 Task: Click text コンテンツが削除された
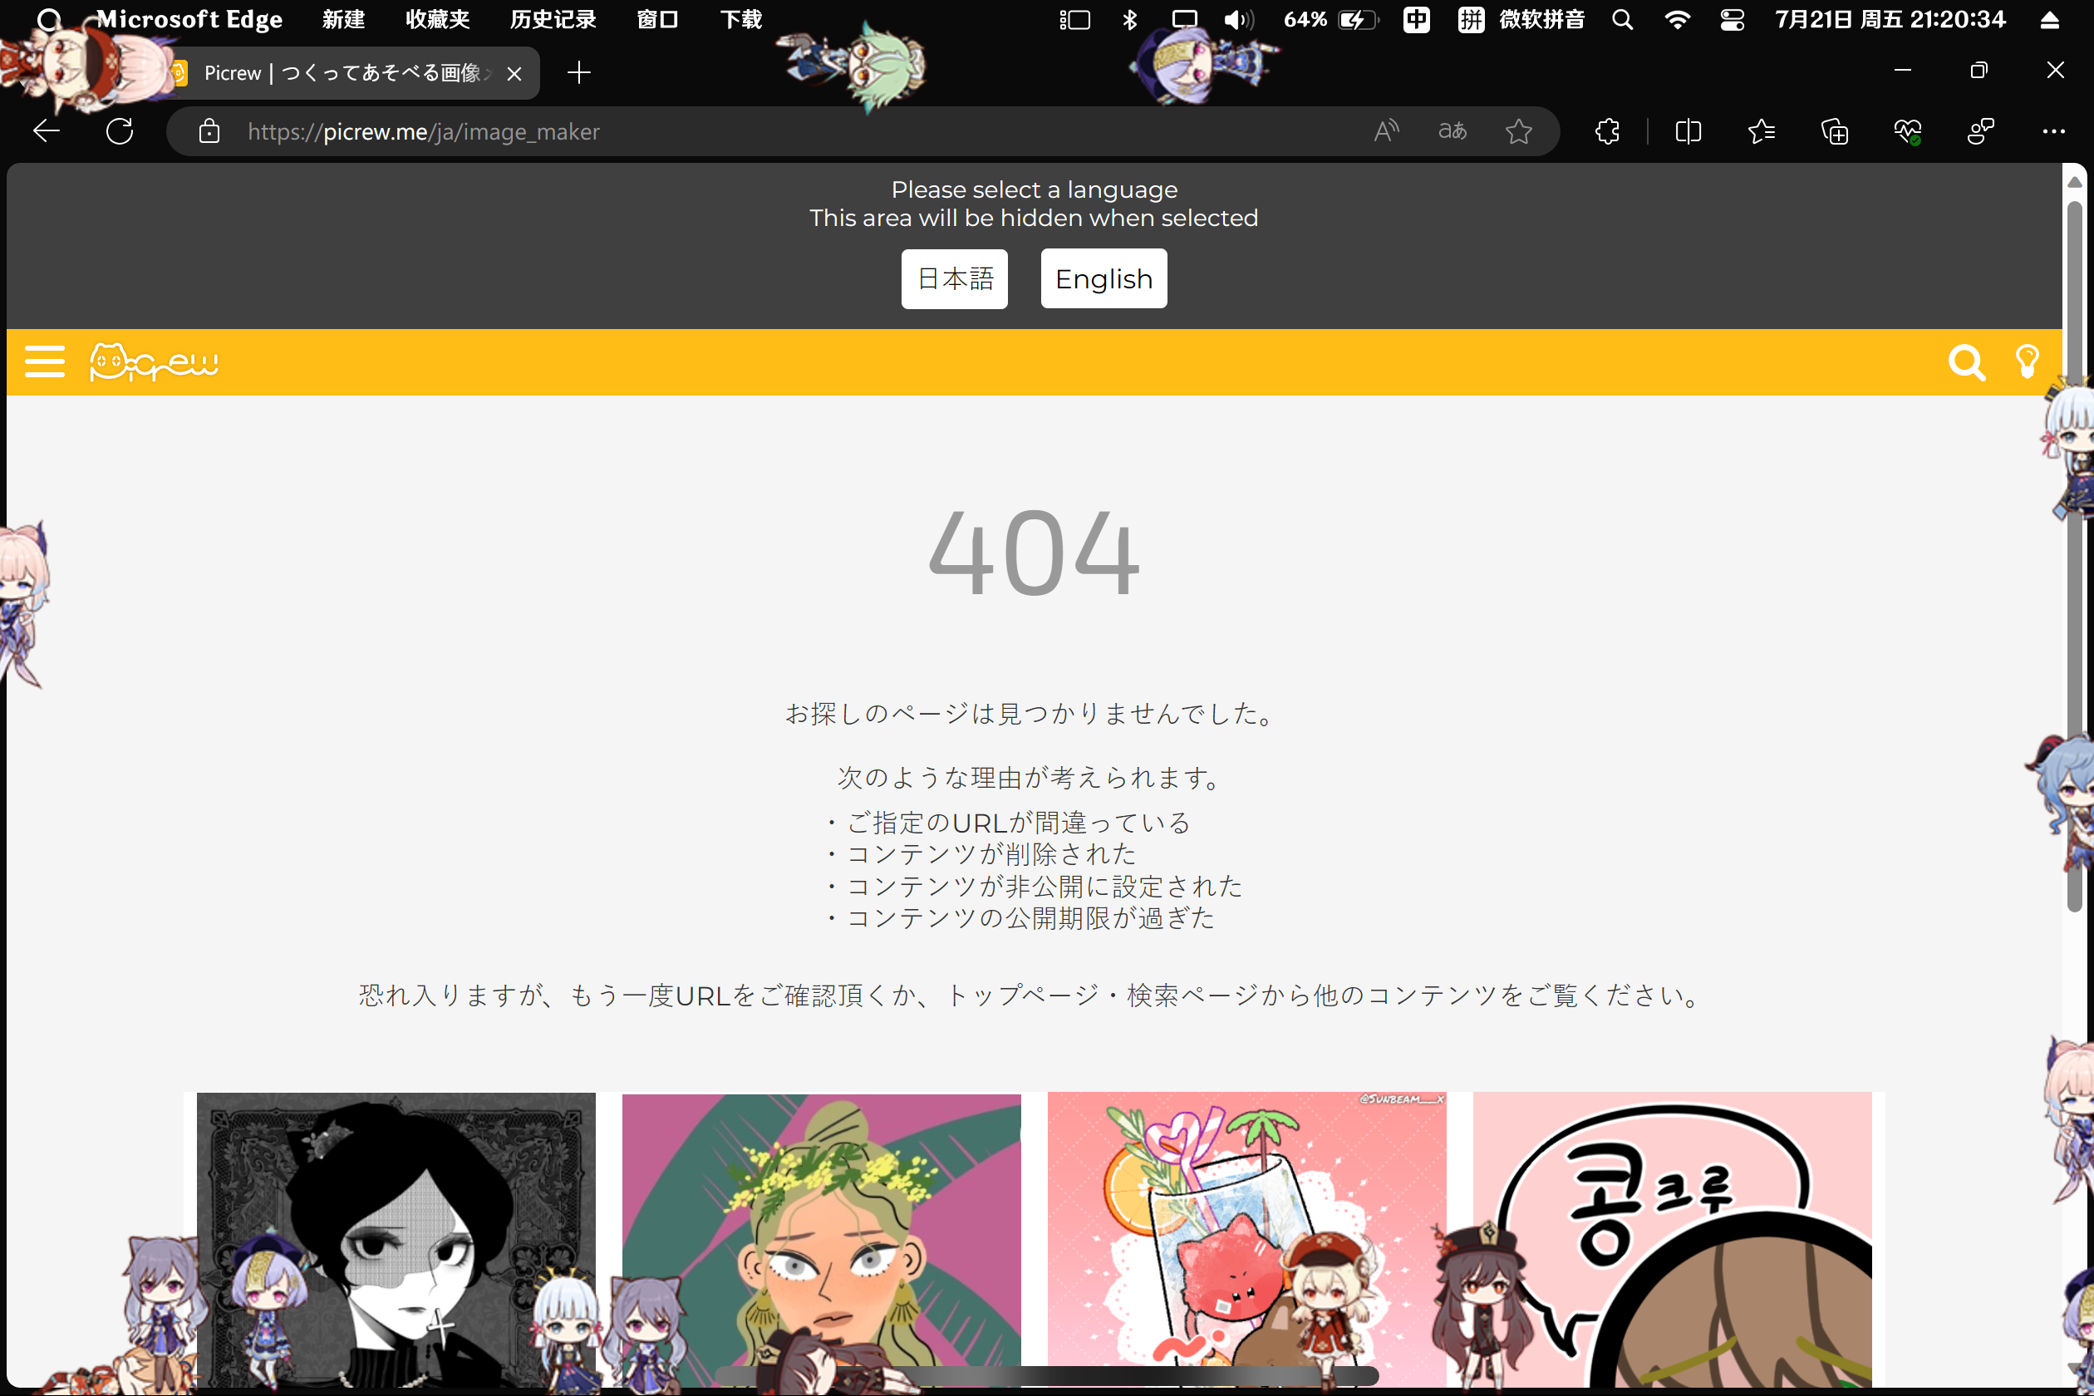coord(990,854)
